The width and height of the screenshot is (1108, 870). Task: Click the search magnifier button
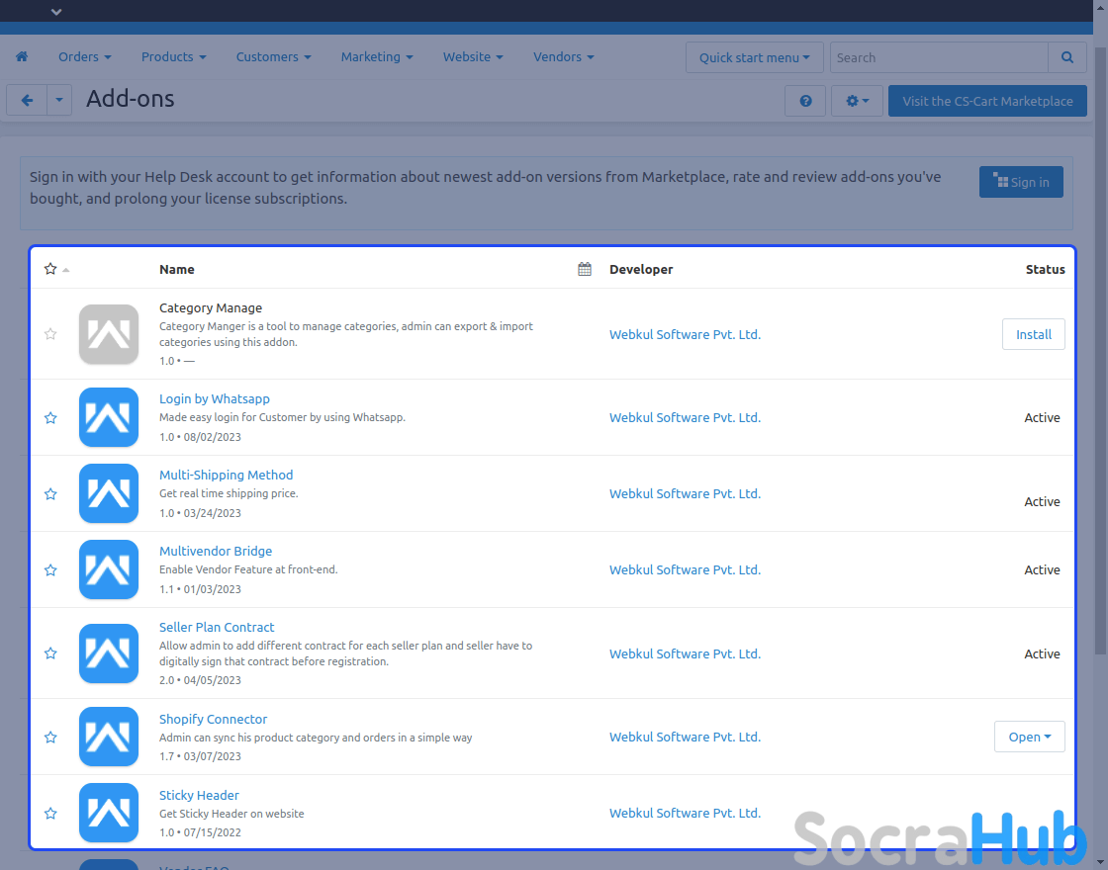tap(1066, 57)
